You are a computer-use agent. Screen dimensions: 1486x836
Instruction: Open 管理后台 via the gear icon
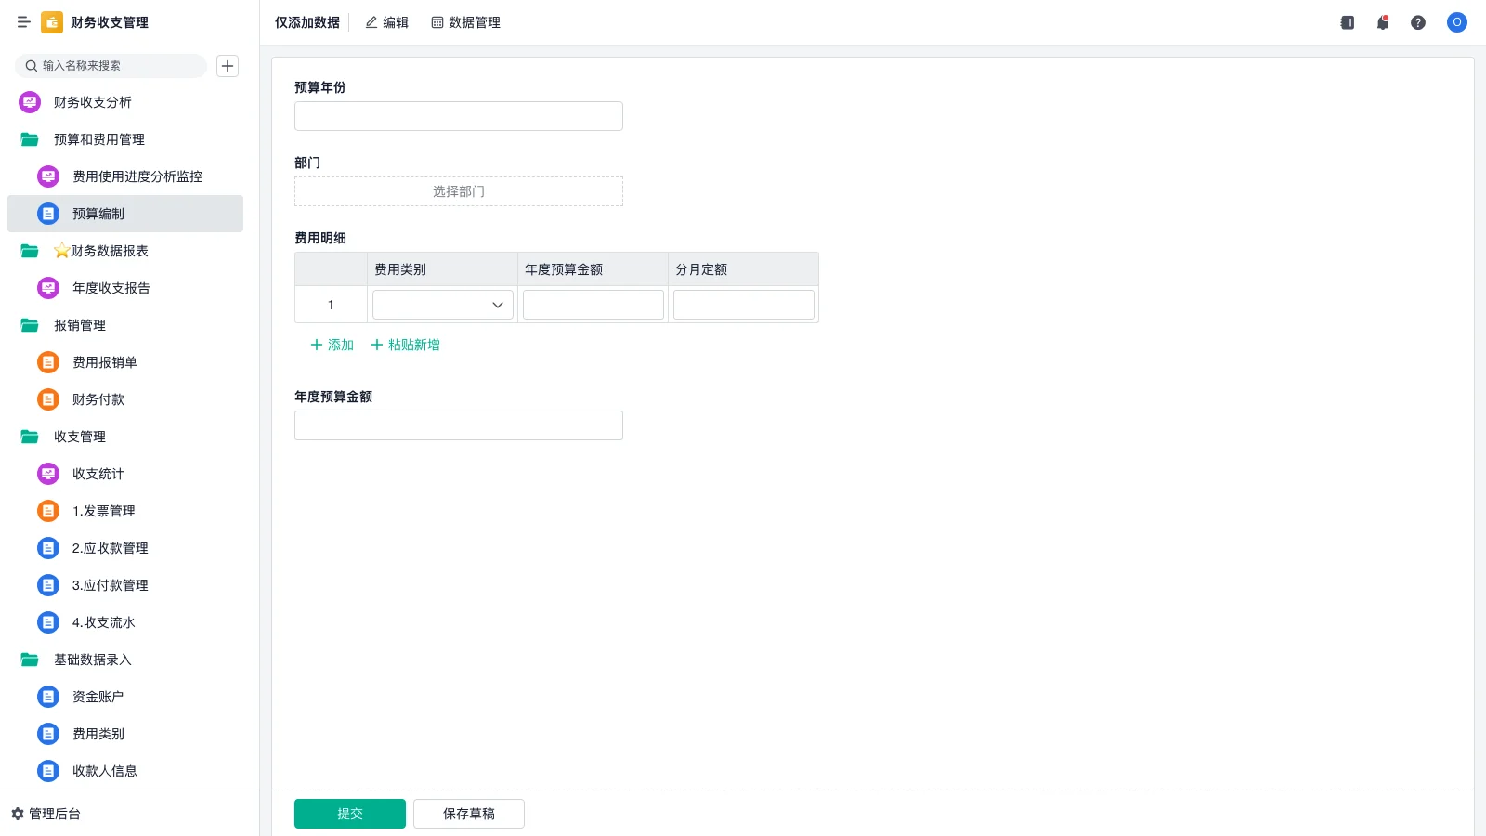pos(18,814)
